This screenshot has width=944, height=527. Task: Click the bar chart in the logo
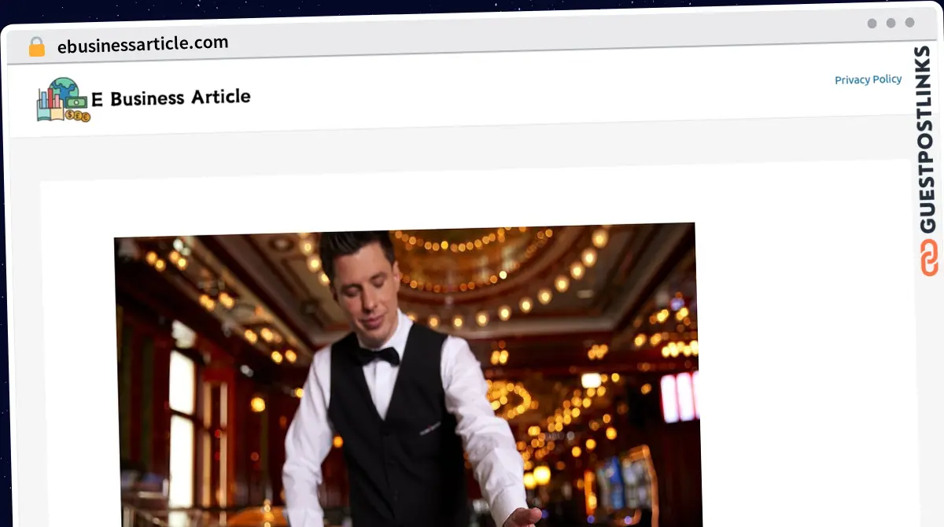tap(48, 99)
